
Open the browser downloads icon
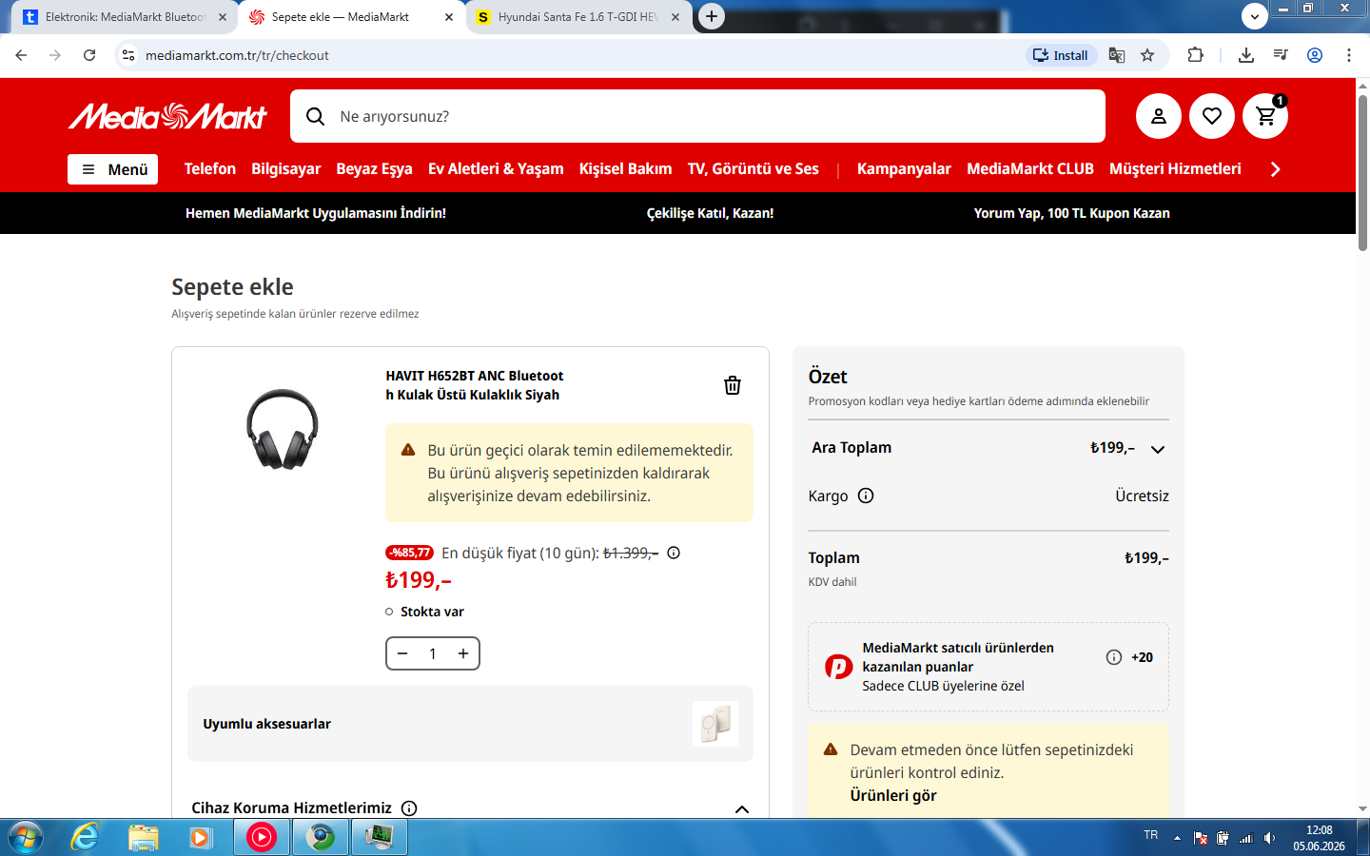click(x=1246, y=55)
